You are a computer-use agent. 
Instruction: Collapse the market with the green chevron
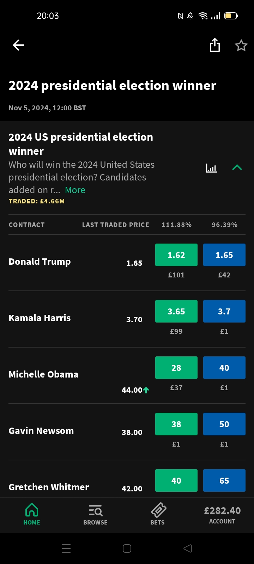[237, 168]
